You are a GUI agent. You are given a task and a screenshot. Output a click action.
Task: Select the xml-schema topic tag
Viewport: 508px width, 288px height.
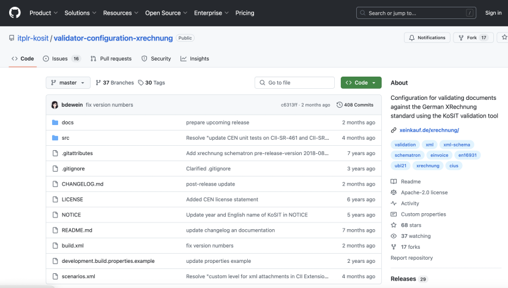457,145
